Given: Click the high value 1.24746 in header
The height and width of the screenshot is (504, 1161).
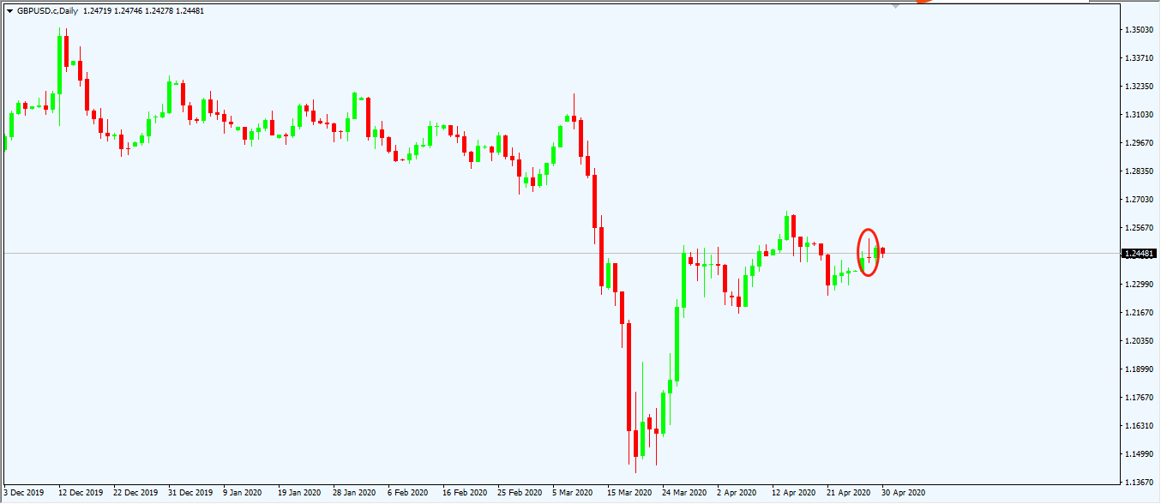Looking at the screenshot, I should point(130,11).
